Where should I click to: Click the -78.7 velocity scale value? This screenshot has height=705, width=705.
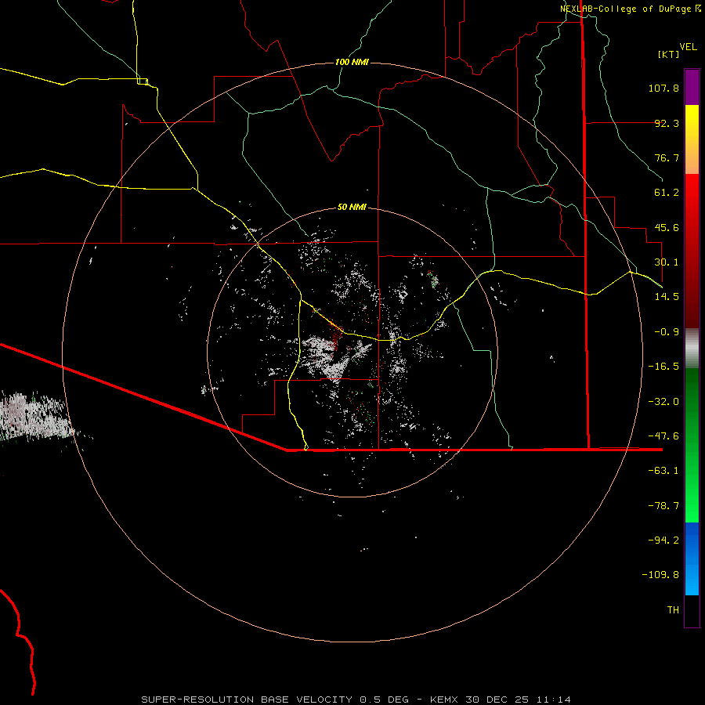click(663, 506)
